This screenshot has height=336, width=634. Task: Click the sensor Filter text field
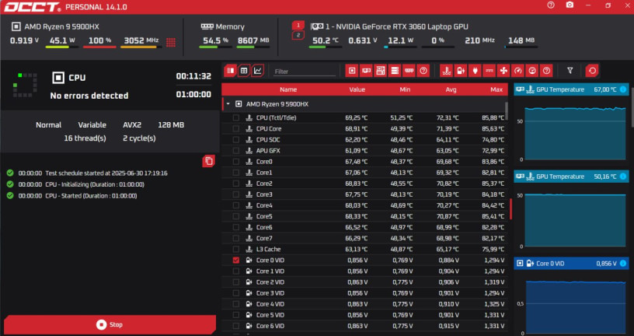click(x=305, y=72)
